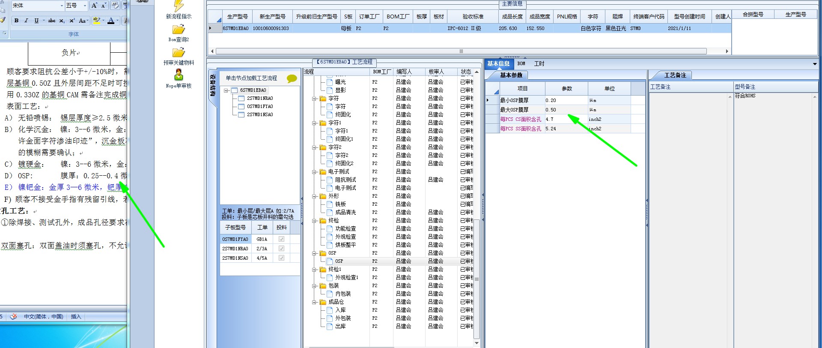
Task: Click the Change Case (Aa) button
Action: 83,20
